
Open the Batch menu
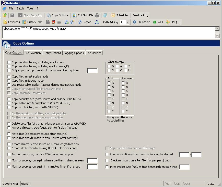pos(20,8)
